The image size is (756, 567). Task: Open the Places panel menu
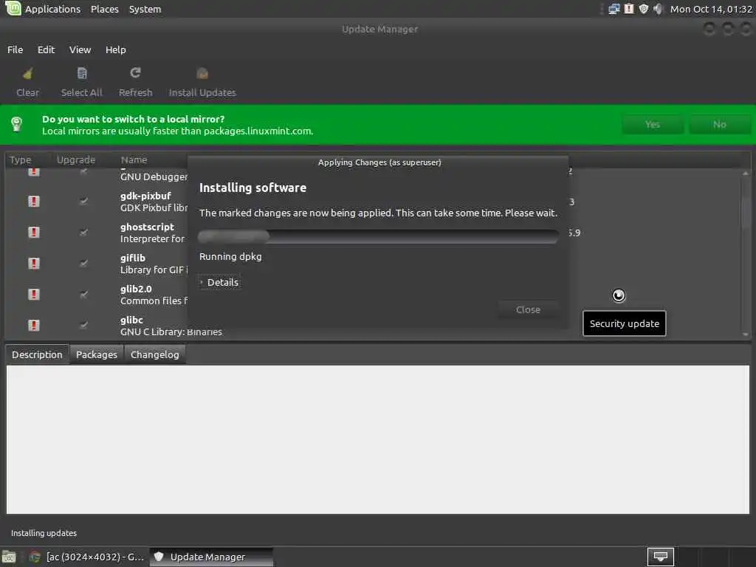pyautogui.click(x=105, y=9)
